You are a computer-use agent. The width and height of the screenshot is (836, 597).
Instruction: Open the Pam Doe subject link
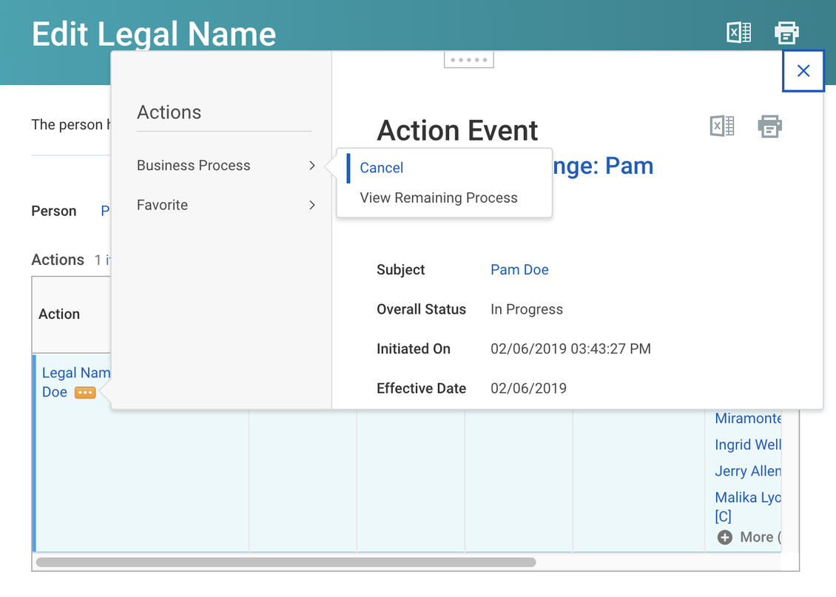tap(519, 270)
